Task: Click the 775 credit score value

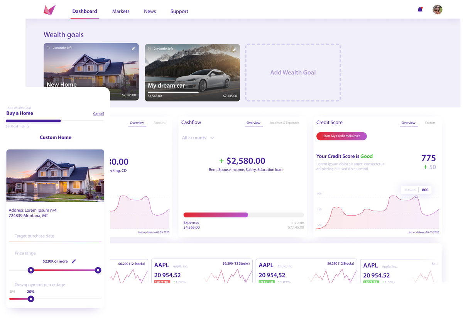Action: tap(429, 158)
